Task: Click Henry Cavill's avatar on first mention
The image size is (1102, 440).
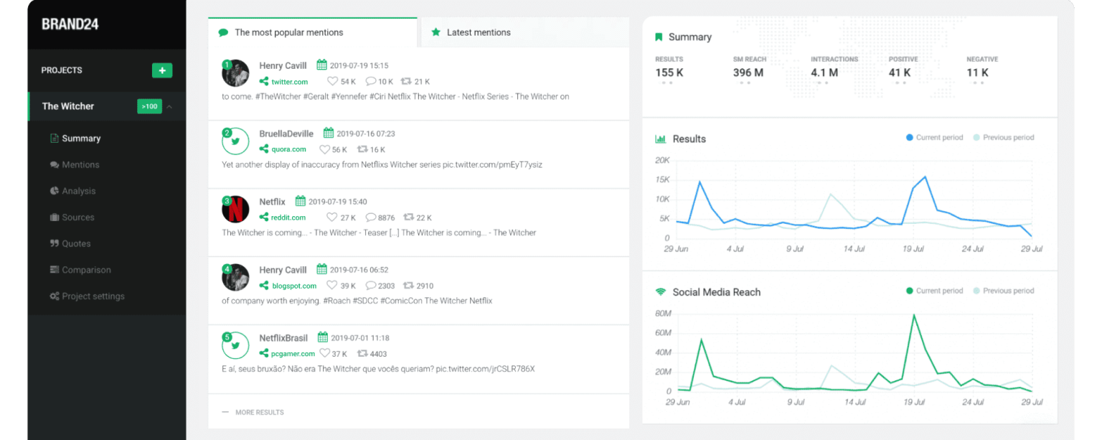Action: [235, 73]
